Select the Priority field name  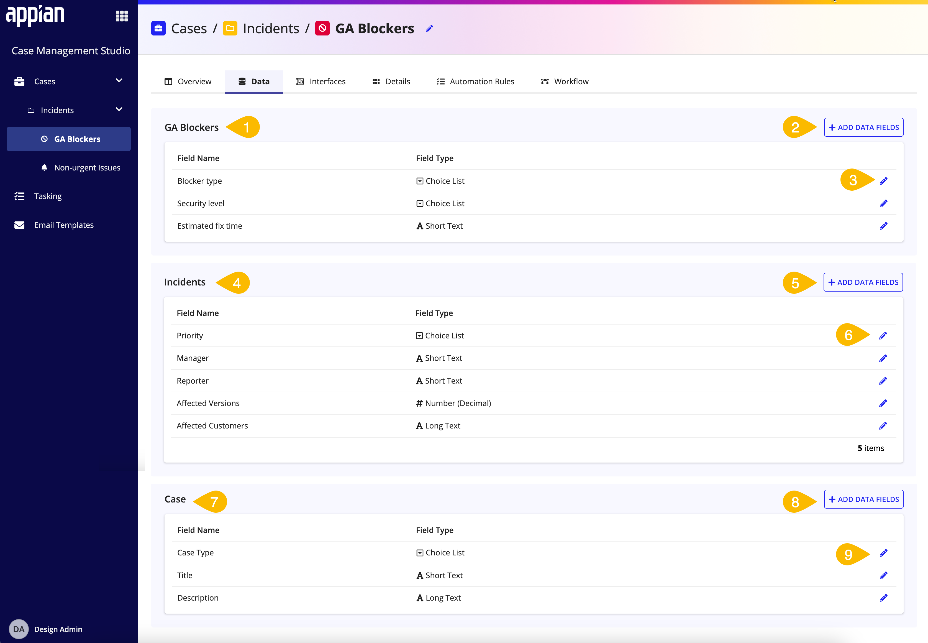click(x=190, y=336)
